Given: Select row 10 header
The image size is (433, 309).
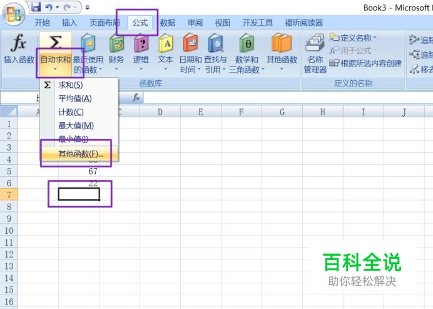Looking at the screenshot, I should pyautogui.click(x=9, y=231).
